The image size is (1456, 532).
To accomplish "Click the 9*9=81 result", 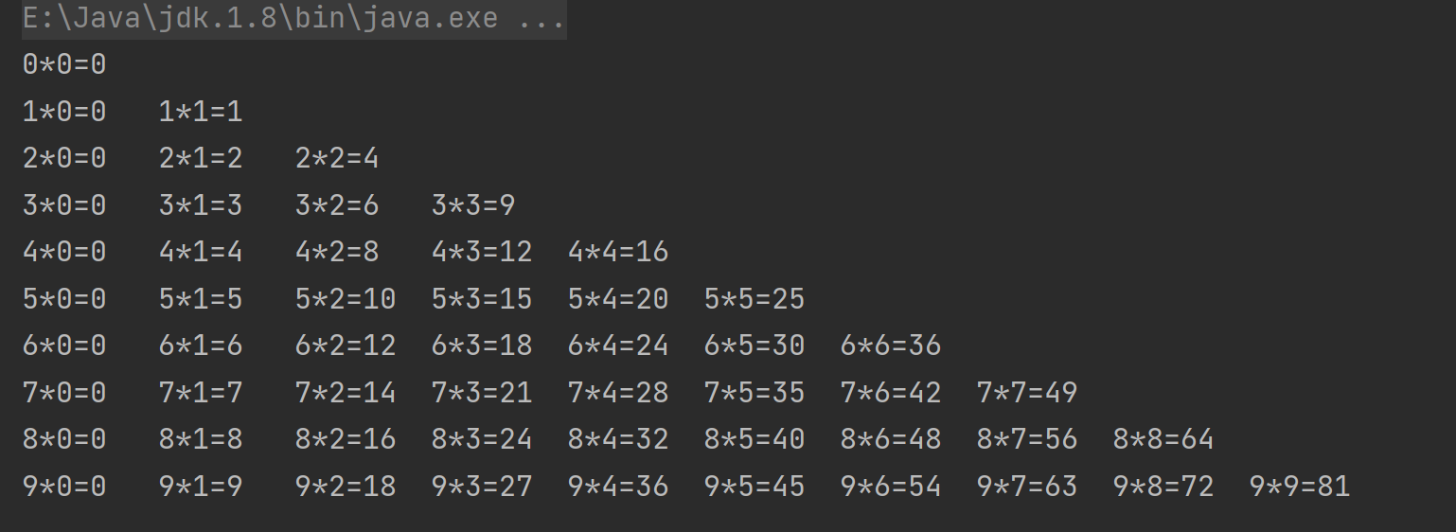I will (x=1300, y=487).
